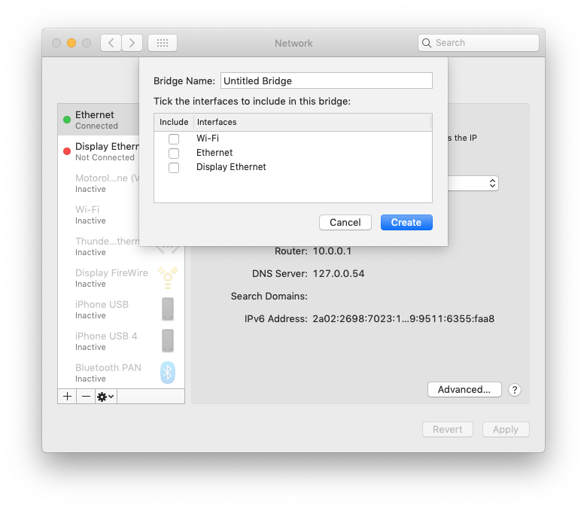Select the iPhone USB 4 service
The width and height of the screenshot is (587, 508).
121,341
